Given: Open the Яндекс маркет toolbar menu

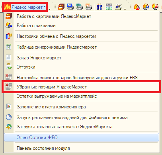Looking at the screenshot, I should (x=25, y=7).
